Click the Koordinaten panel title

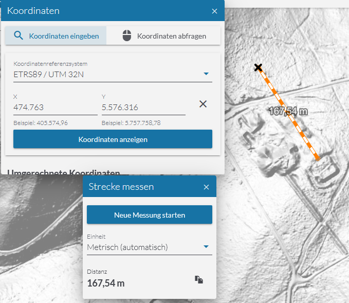tap(33, 11)
